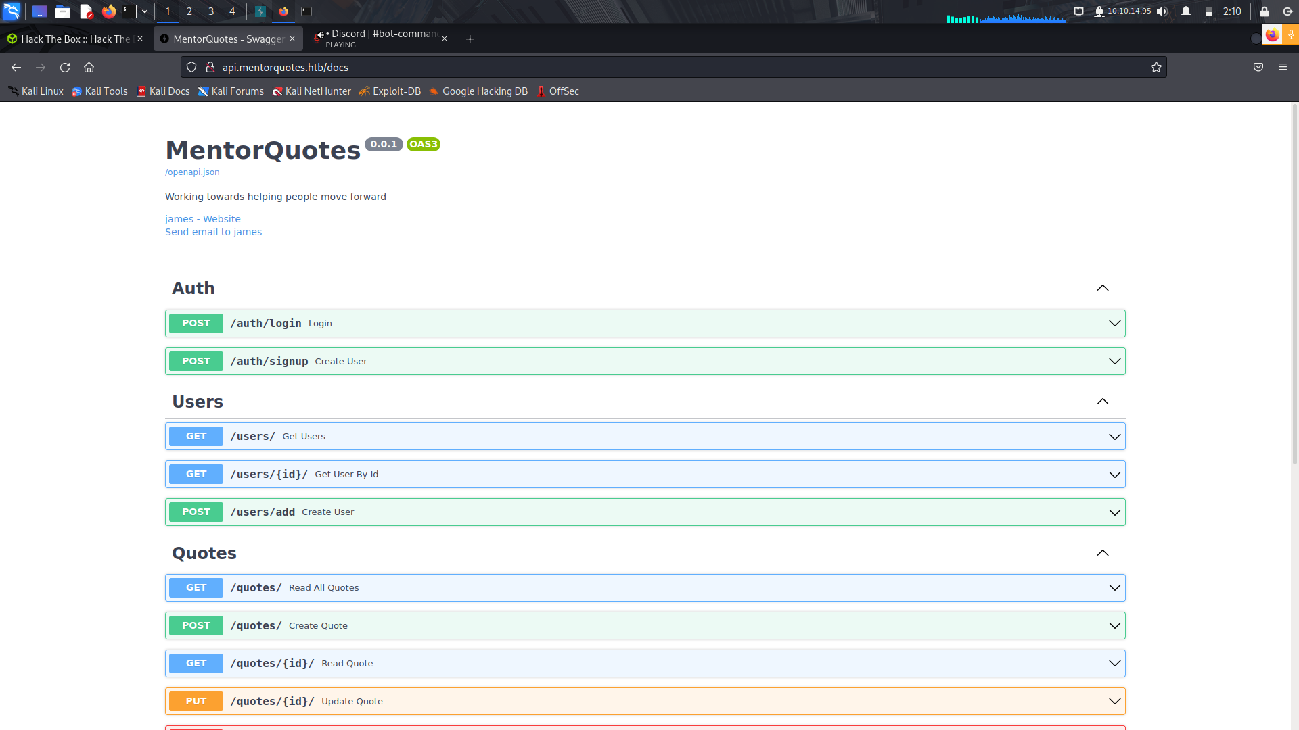Click the notifications bell icon
Screen dimensions: 1299x730
[x=1186, y=11]
